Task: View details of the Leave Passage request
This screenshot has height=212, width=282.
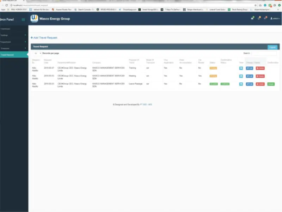Action: click(242, 84)
